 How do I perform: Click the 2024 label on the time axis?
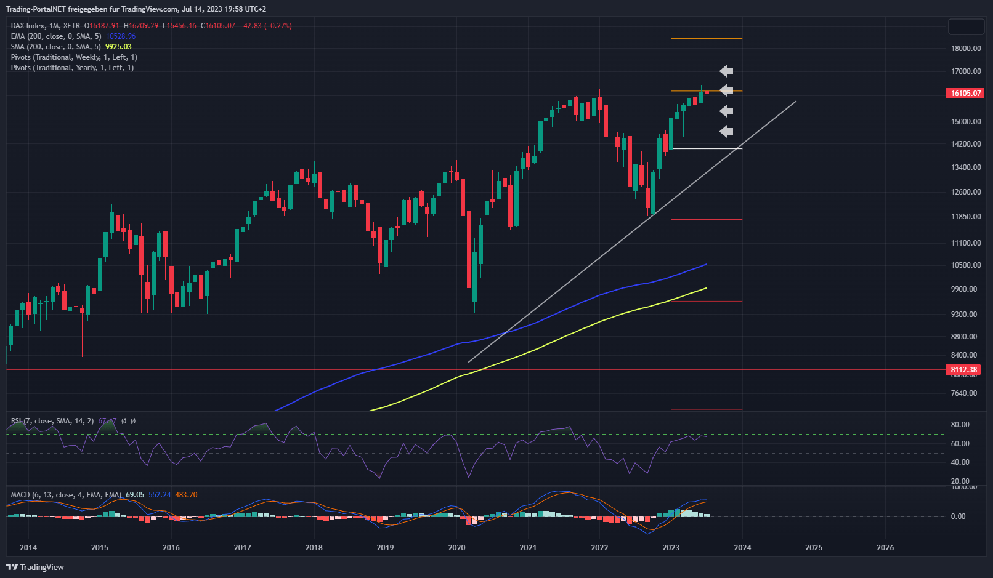(742, 548)
